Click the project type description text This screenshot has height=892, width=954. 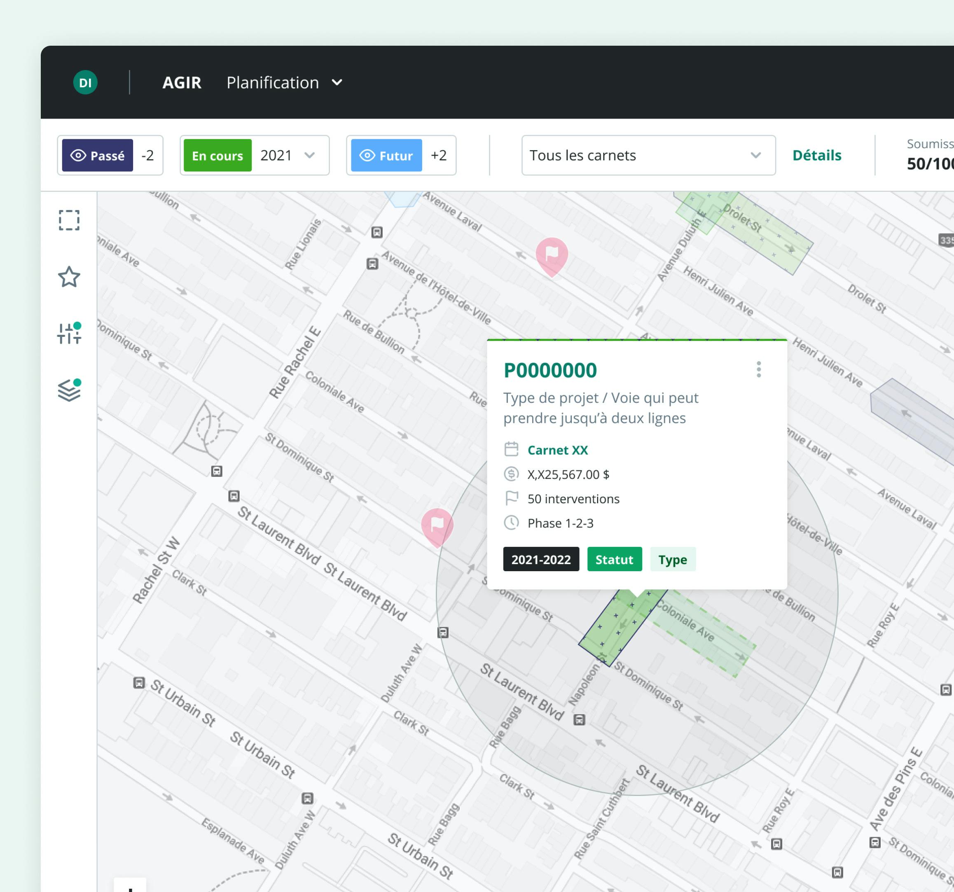point(600,408)
